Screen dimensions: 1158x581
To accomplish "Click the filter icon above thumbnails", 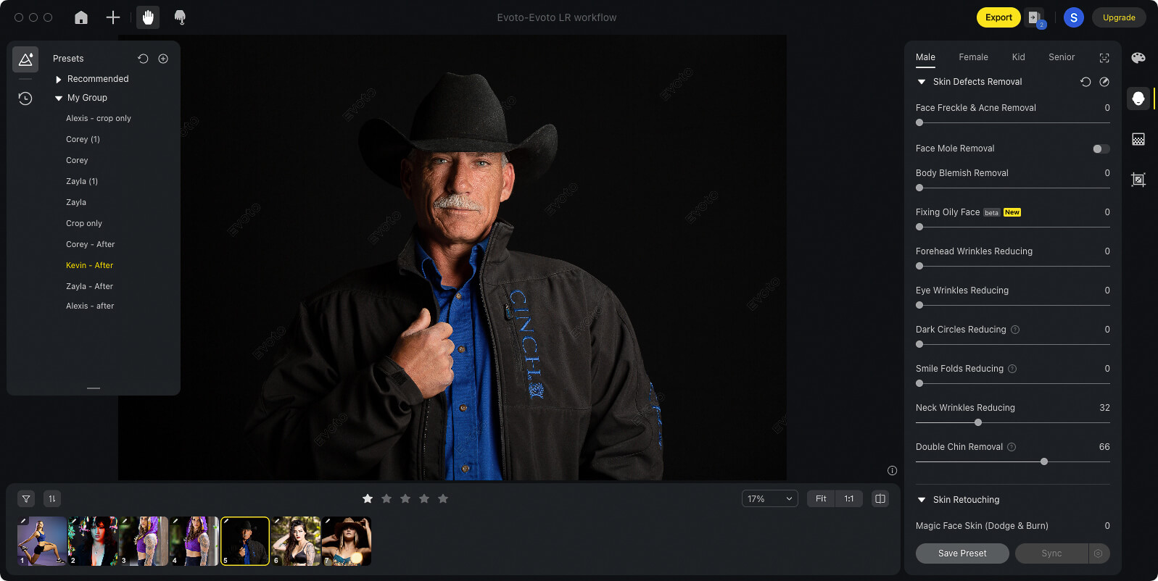I will pyautogui.click(x=26, y=498).
